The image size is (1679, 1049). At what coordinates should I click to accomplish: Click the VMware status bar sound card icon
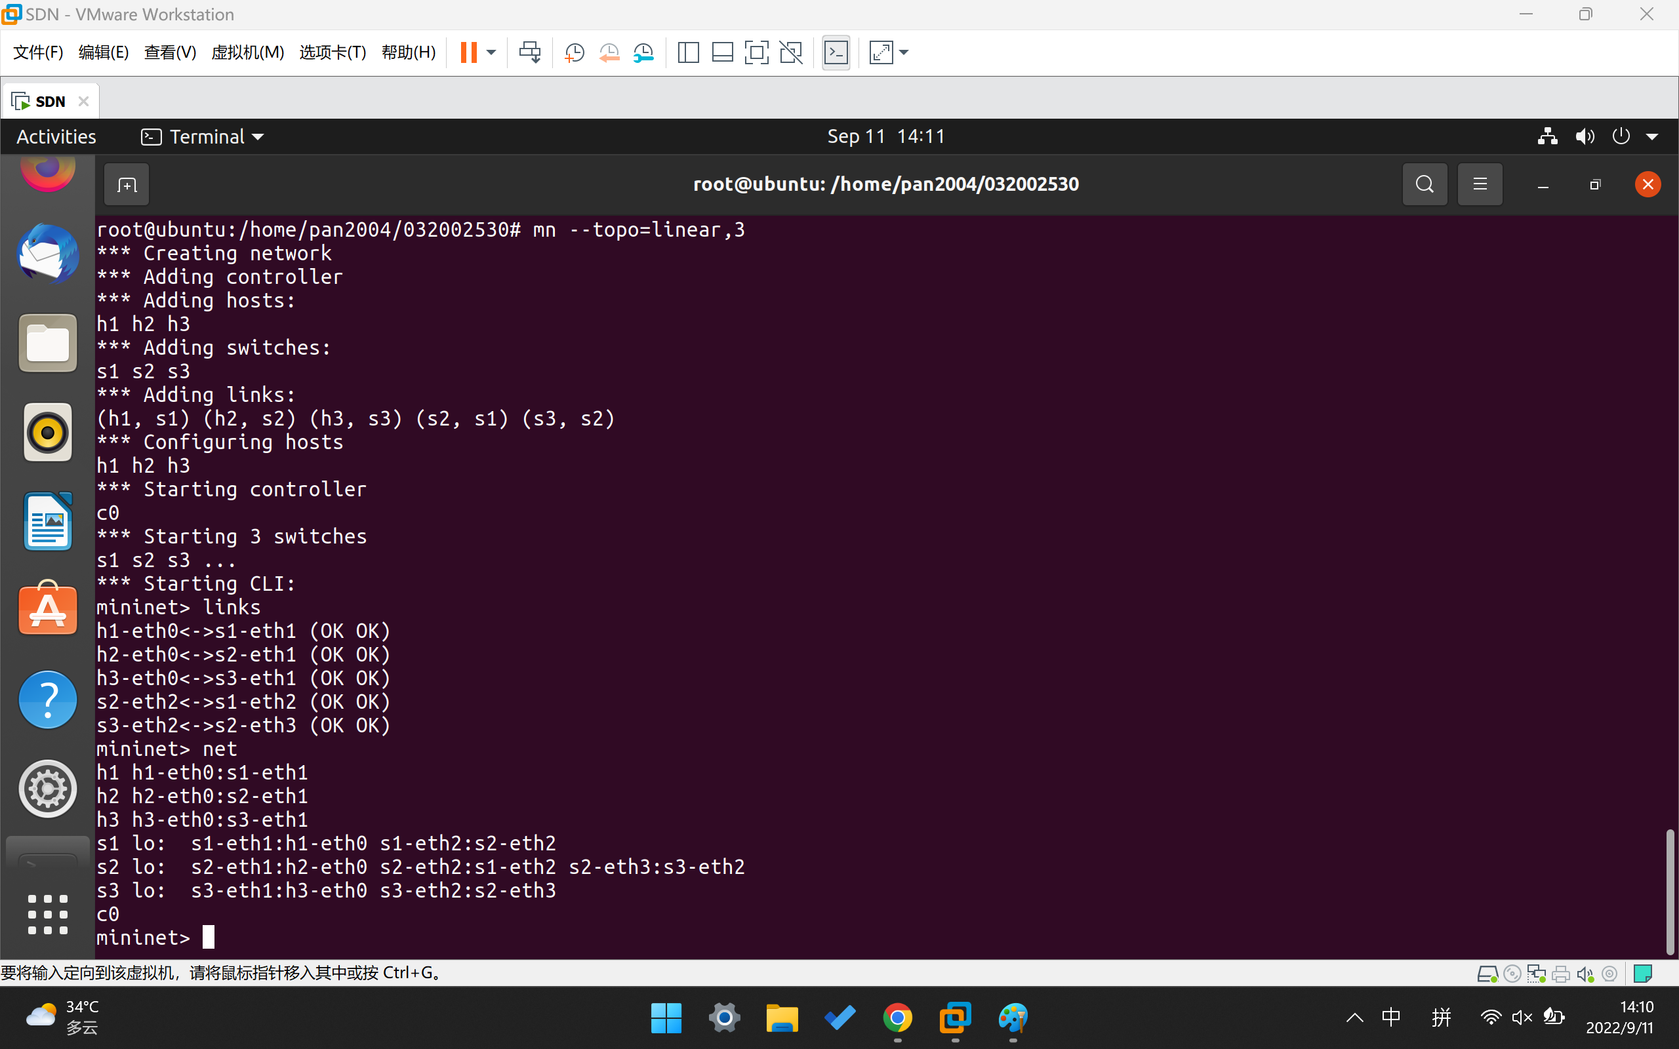click(1585, 974)
